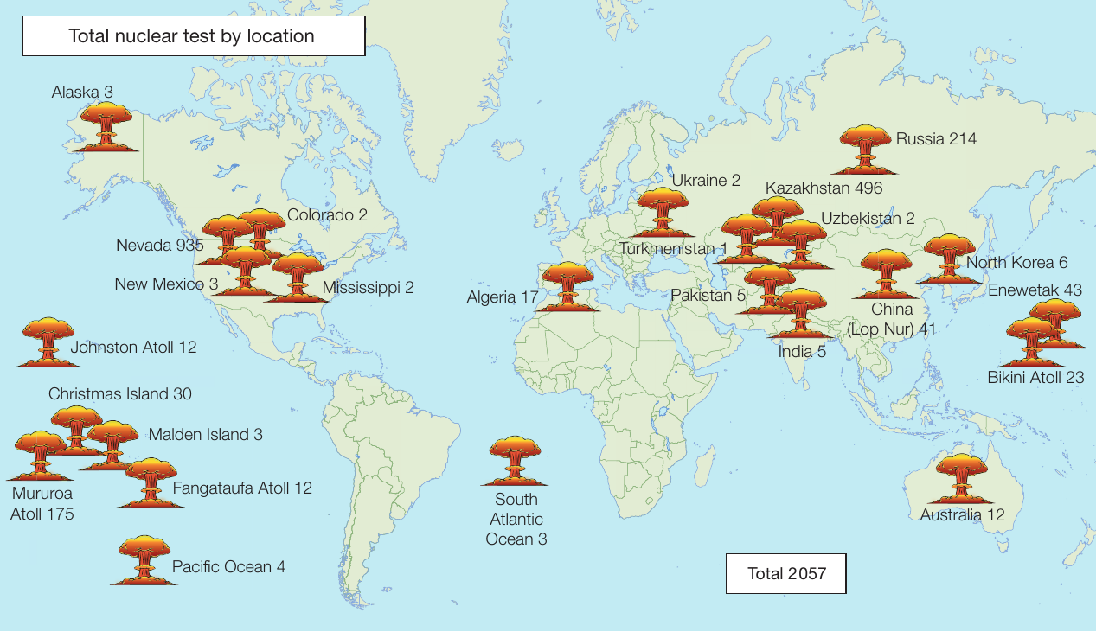Click the 'Algeria 17' label
This screenshot has width=1096, height=632.
503,297
